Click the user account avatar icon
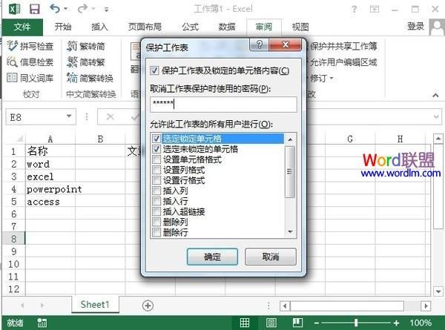Screen dimensions: 445x330 click(437, 27)
